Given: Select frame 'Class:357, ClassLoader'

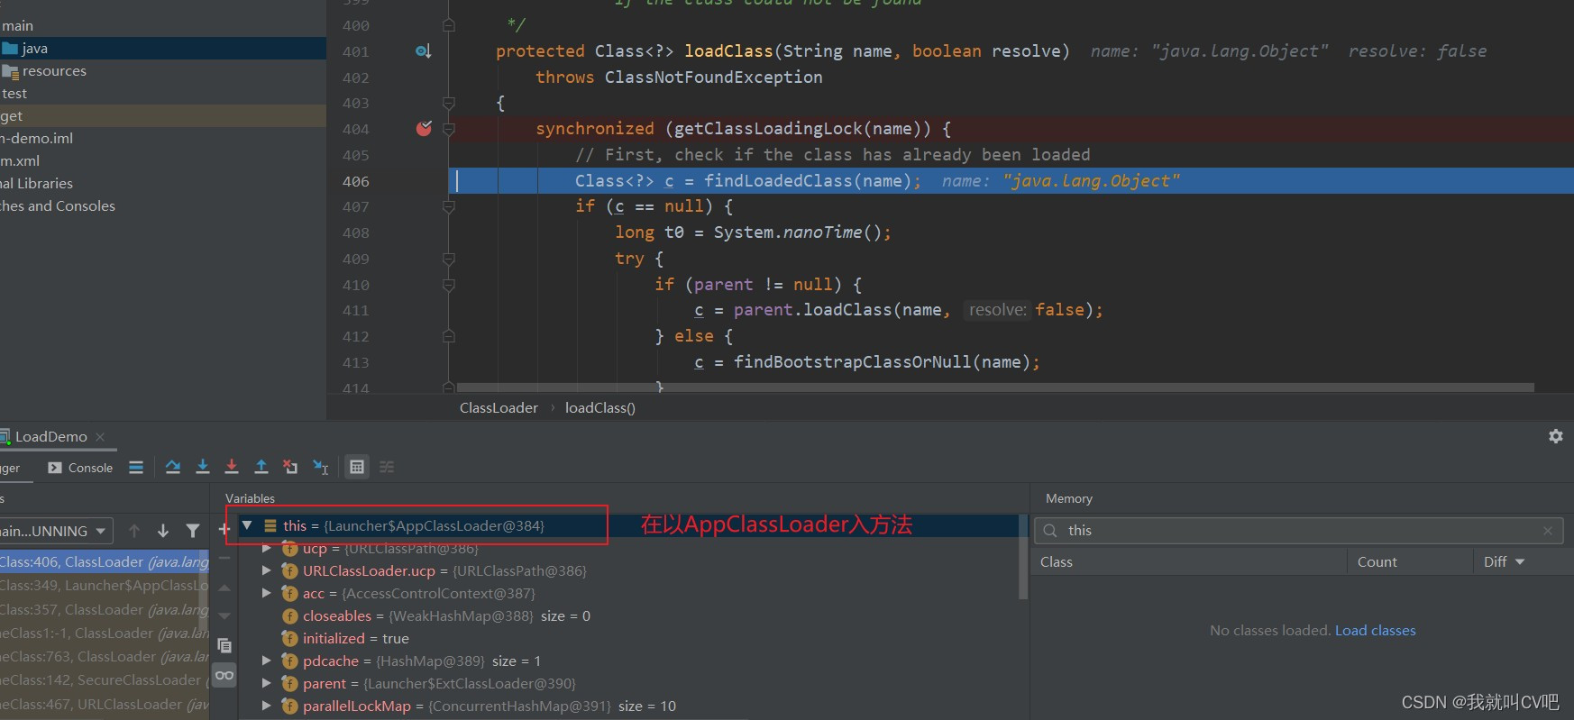Looking at the screenshot, I should click(105, 609).
